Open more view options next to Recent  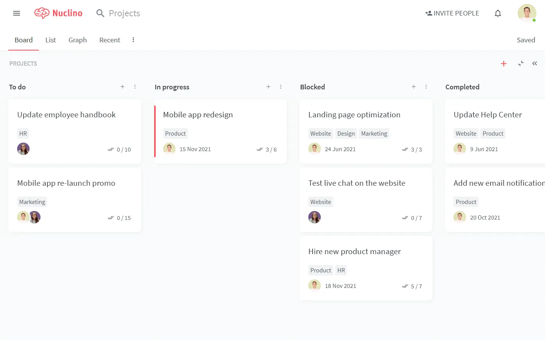133,40
